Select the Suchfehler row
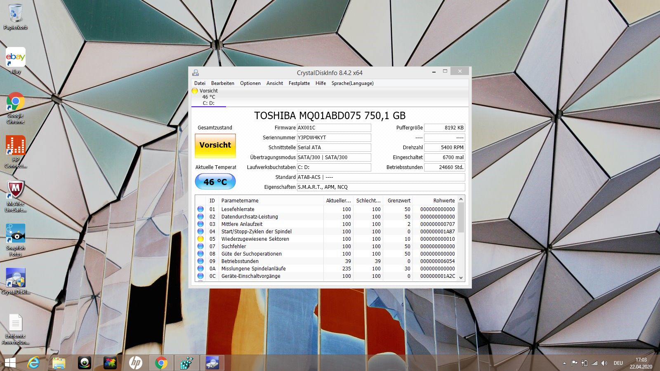Image resolution: width=660 pixels, height=371 pixels. (x=326, y=247)
